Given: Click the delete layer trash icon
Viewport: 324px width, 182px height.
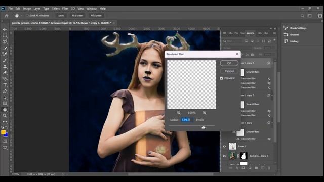Looking at the screenshot, I should 269,168.
